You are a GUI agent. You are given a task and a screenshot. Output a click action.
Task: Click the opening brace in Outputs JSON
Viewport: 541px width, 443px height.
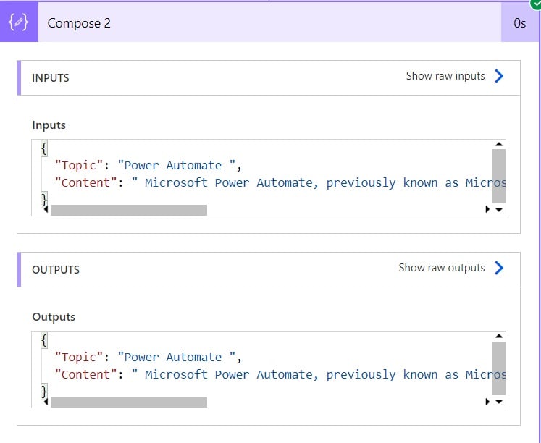point(44,341)
